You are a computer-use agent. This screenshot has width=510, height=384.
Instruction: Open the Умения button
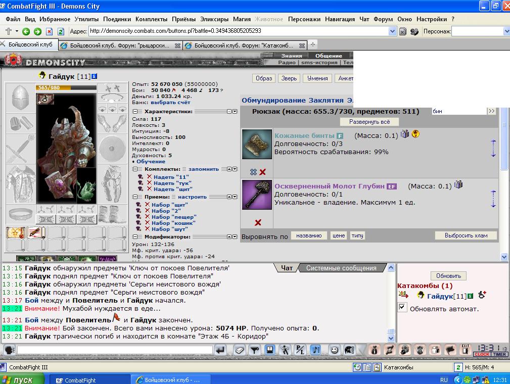[x=317, y=78]
